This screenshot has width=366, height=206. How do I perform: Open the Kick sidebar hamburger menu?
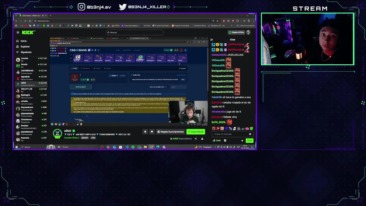click(18, 32)
